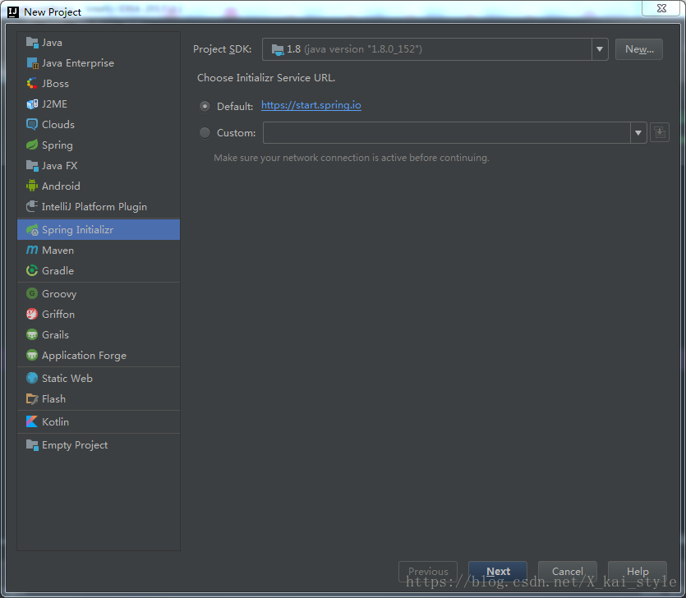This screenshot has width=686, height=598.
Task: Select Grails label in list
Action: pos(55,334)
